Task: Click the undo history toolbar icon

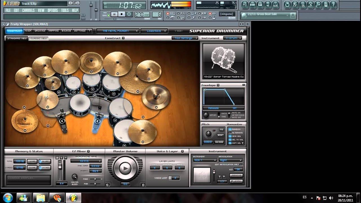Action: 287,5
